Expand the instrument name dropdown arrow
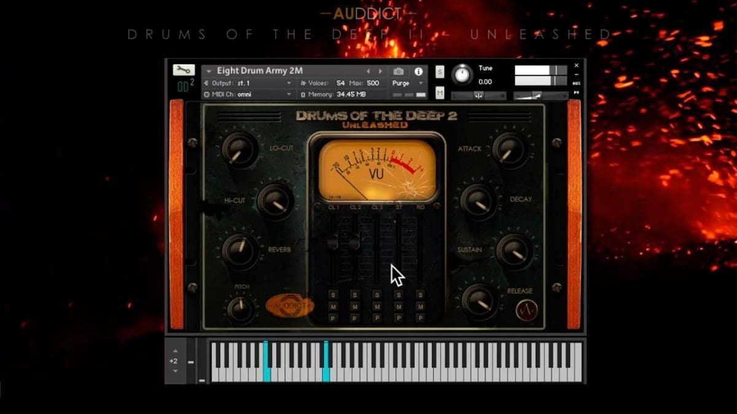Image resolution: width=737 pixels, height=414 pixels. tap(209, 72)
